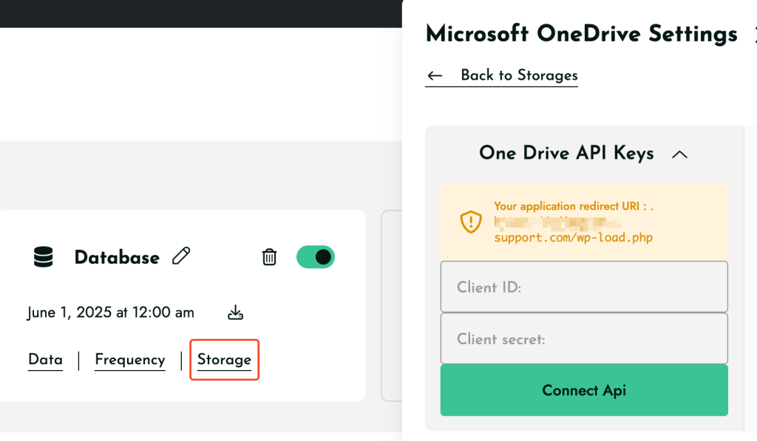757x441 pixels.
Task: Toggle the Database backup switch off
Action: (315, 256)
